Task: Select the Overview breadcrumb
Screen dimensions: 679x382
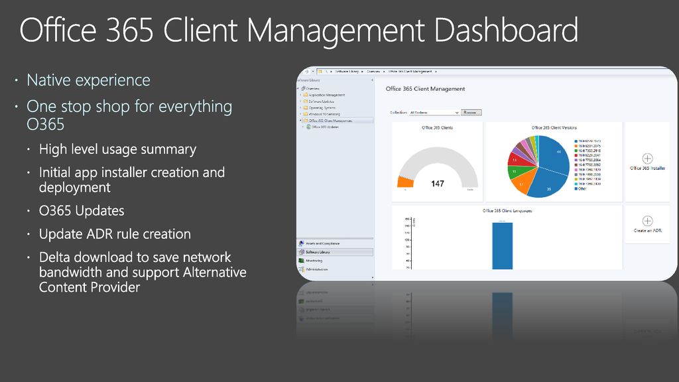Action: point(373,72)
